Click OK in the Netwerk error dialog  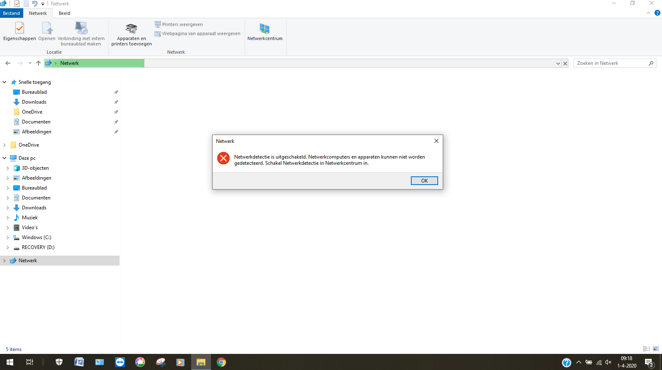click(424, 180)
